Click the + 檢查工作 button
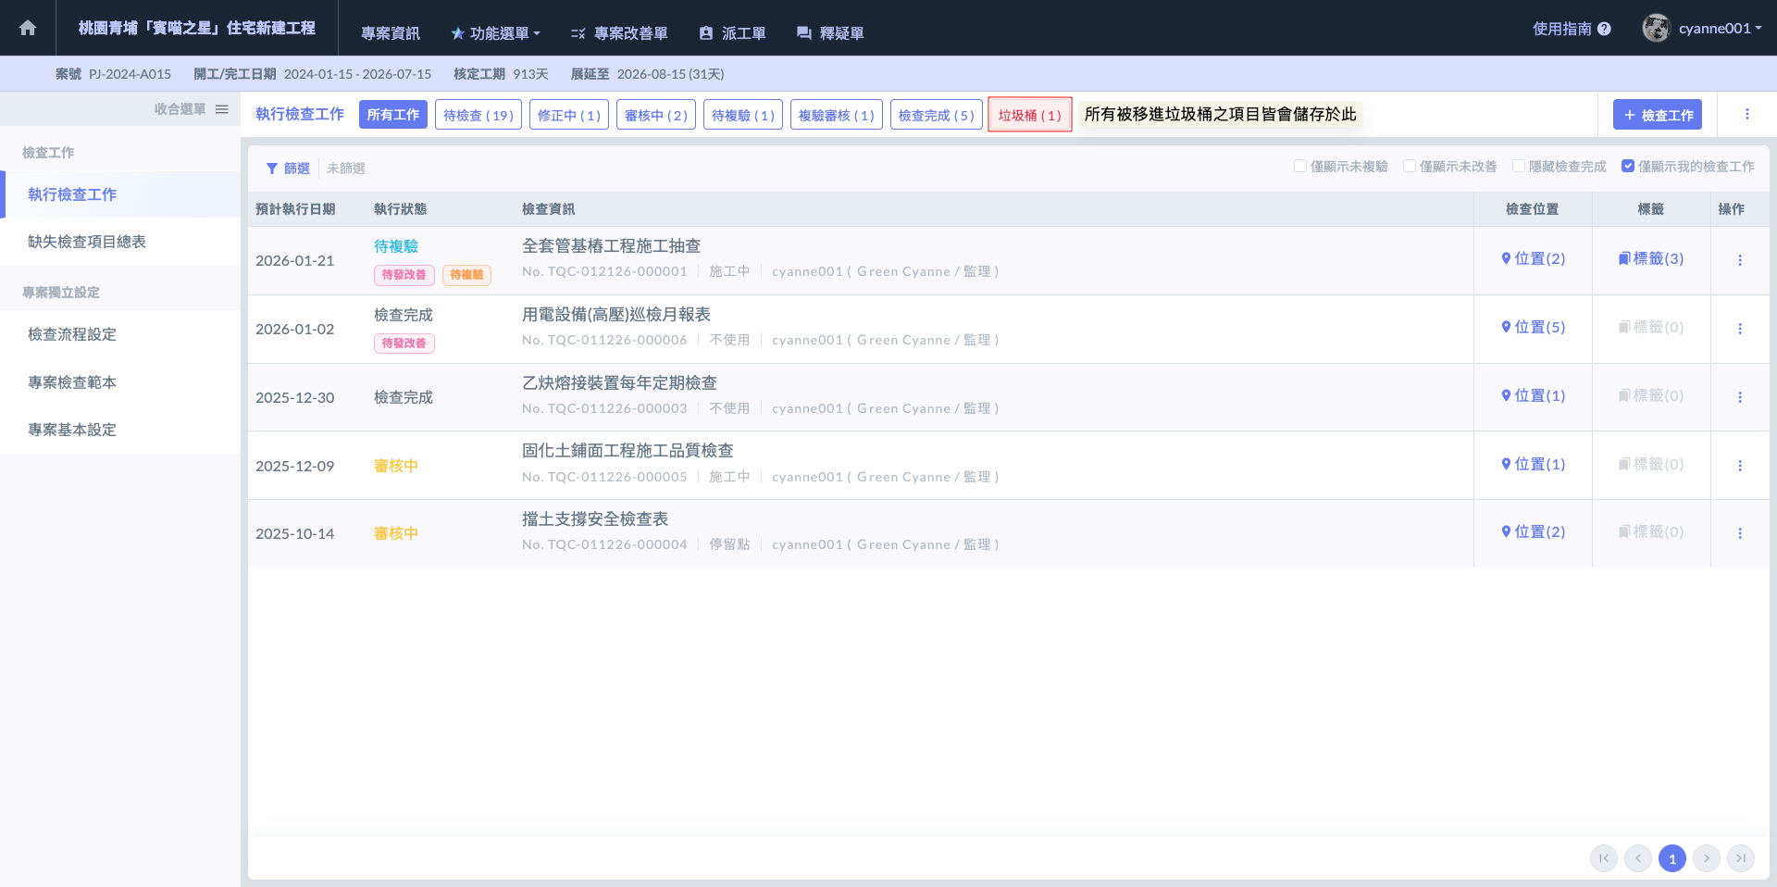 [1657, 115]
